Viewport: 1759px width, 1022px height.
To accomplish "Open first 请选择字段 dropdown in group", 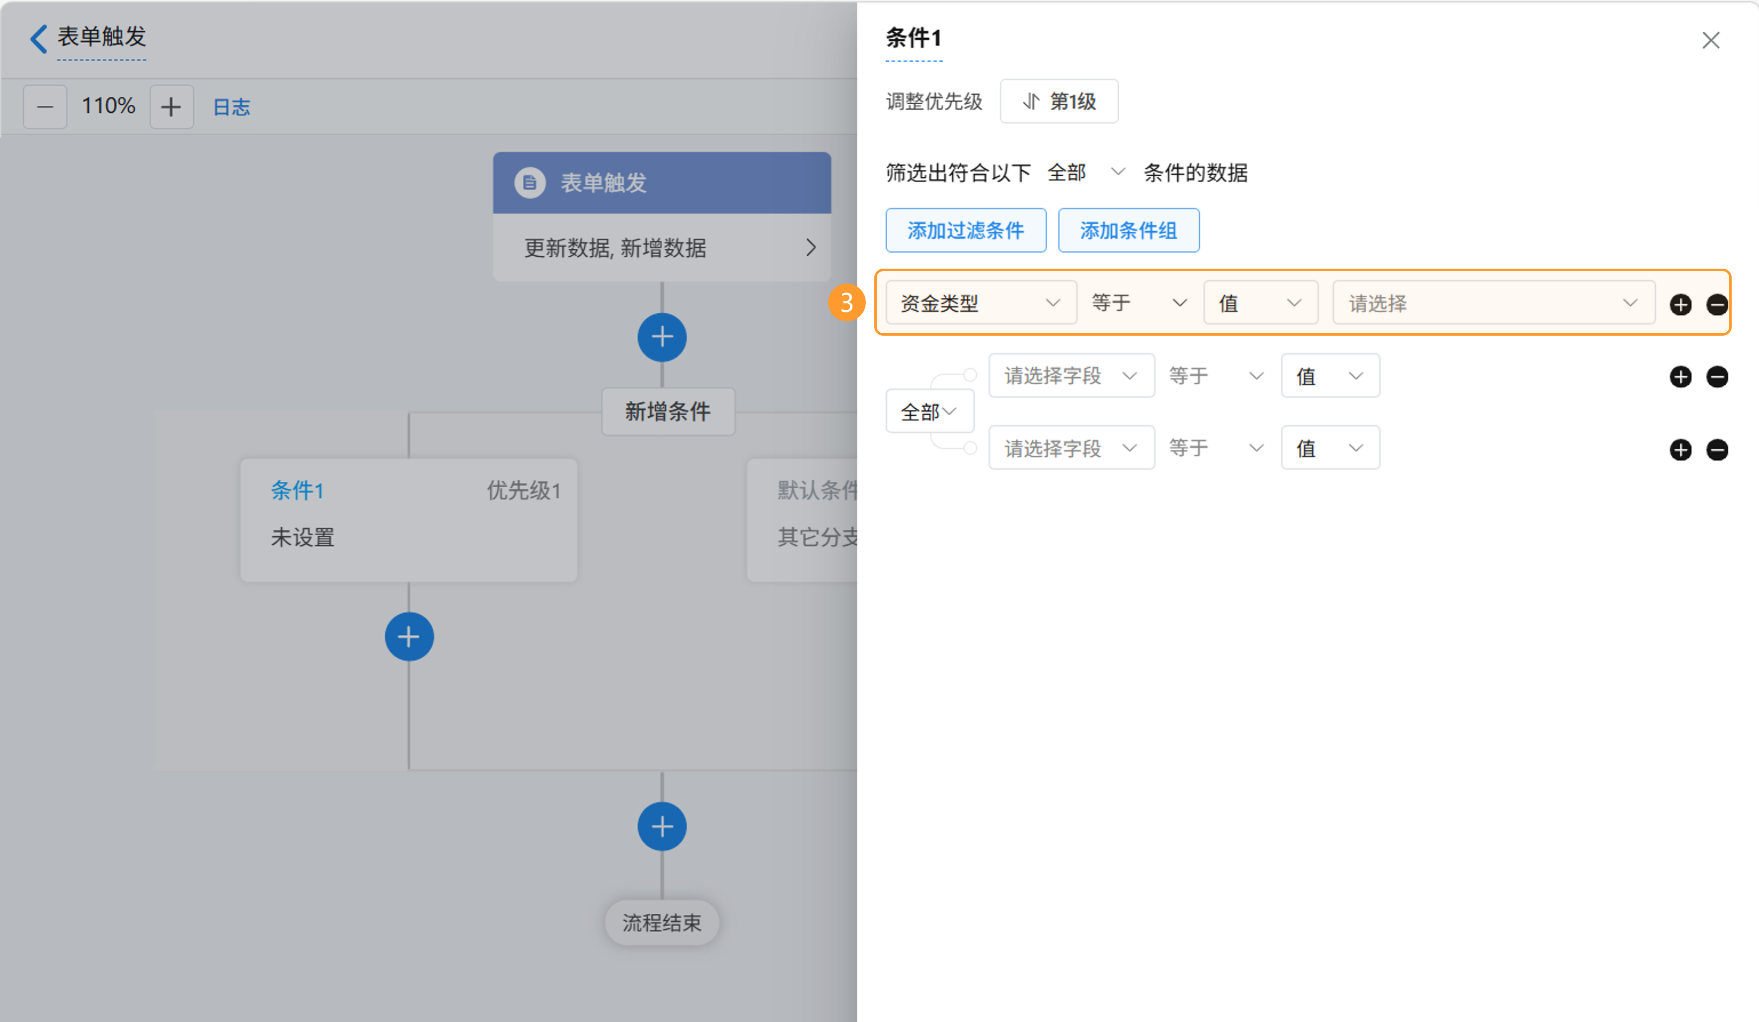I will (1071, 376).
